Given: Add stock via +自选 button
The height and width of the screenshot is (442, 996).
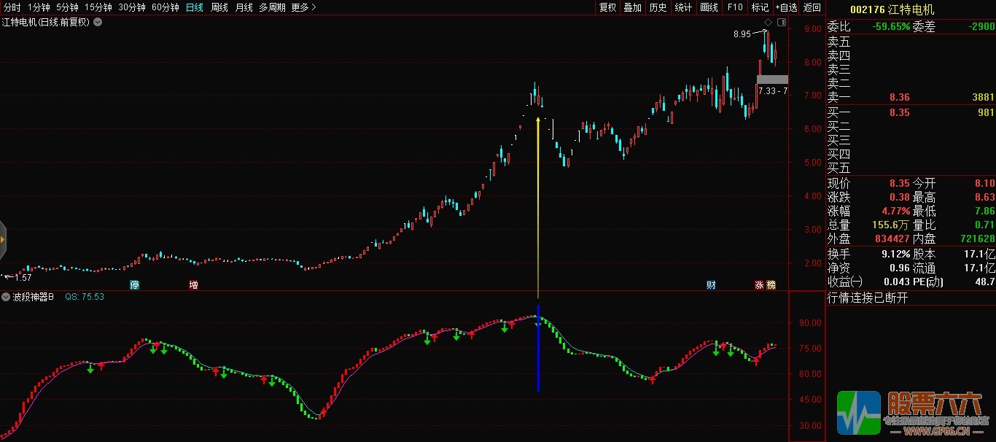Looking at the screenshot, I should (x=786, y=7).
